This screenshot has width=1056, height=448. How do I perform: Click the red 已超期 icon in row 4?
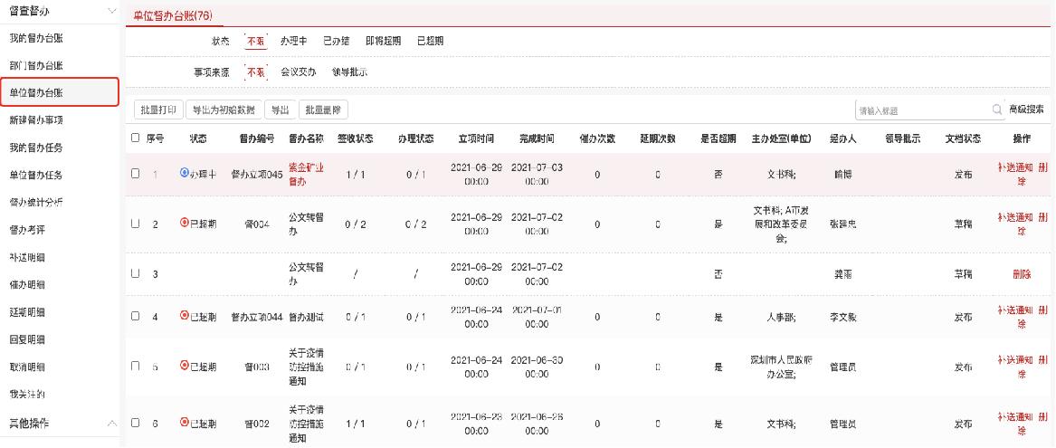(x=185, y=317)
